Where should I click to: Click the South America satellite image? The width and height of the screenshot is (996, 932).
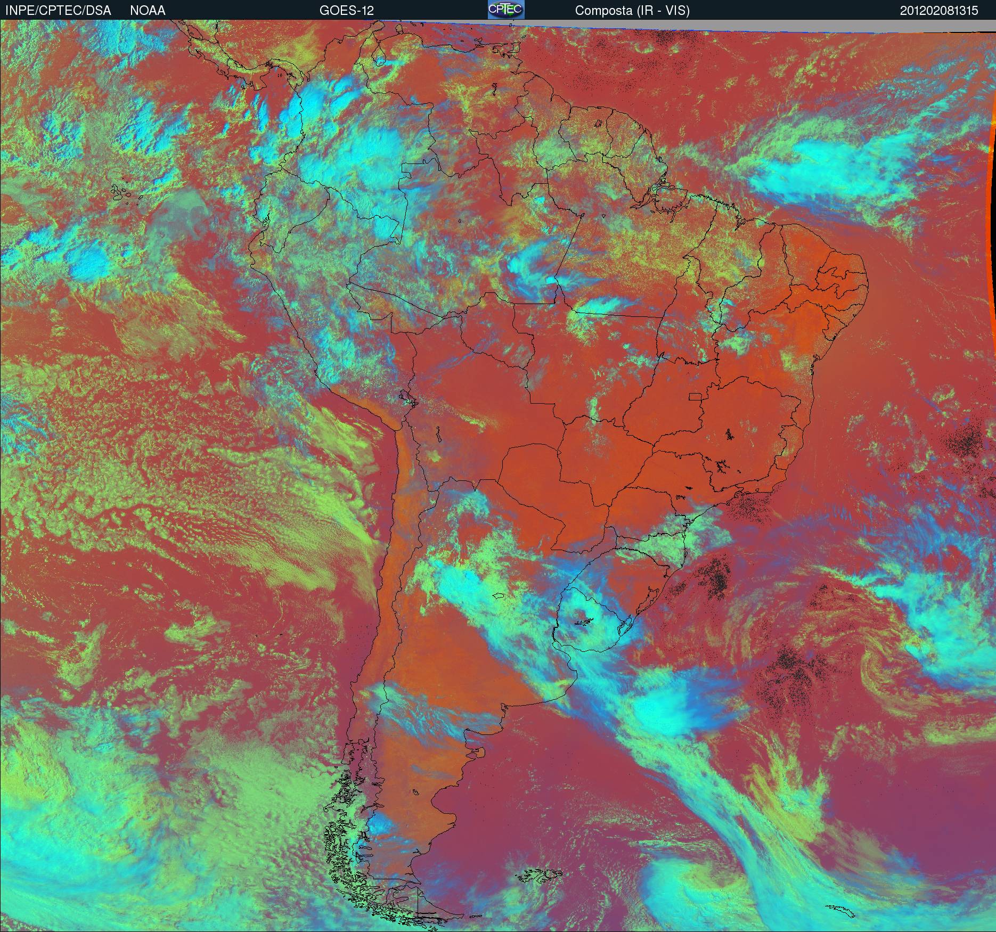[x=498, y=476]
